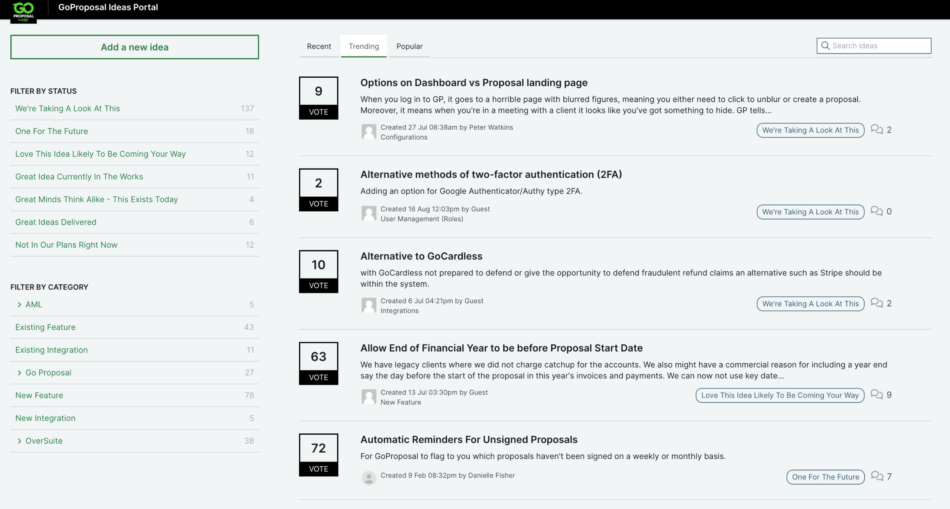Click Danielle Fisher's avatar icon
The width and height of the screenshot is (950, 509).
click(x=368, y=478)
